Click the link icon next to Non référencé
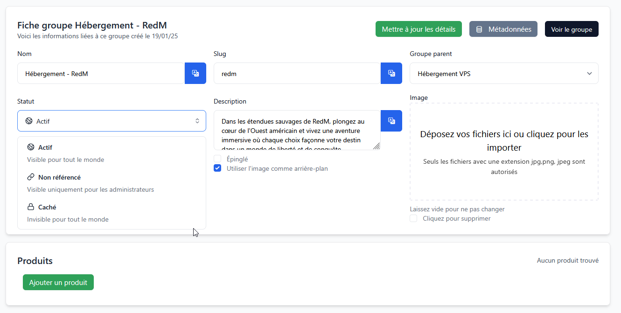Image resolution: width=621 pixels, height=313 pixels. pos(31,177)
